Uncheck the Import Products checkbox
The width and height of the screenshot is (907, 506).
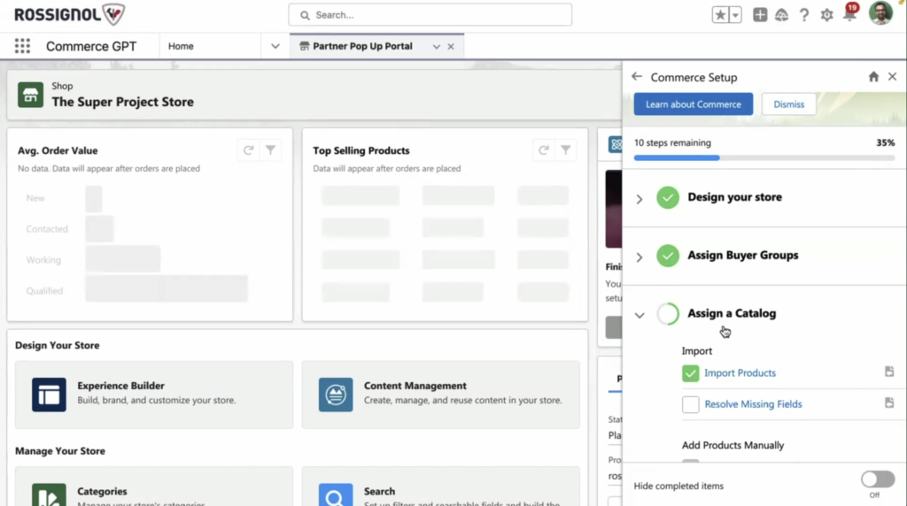coord(690,373)
